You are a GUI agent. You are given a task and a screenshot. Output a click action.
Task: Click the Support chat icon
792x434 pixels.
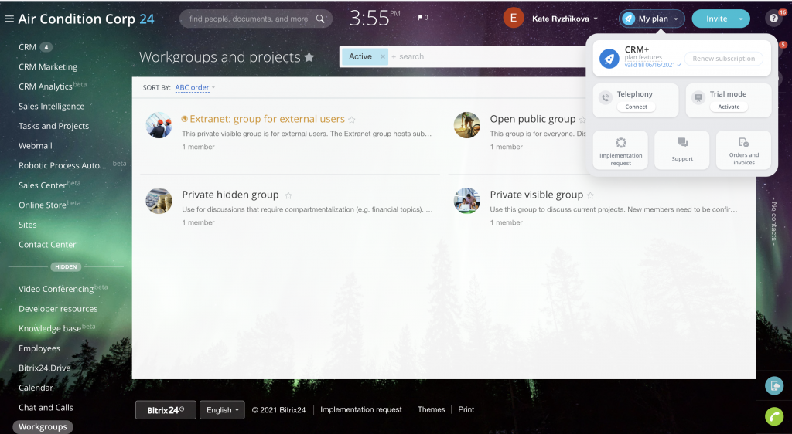pyautogui.click(x=682, y=144)
